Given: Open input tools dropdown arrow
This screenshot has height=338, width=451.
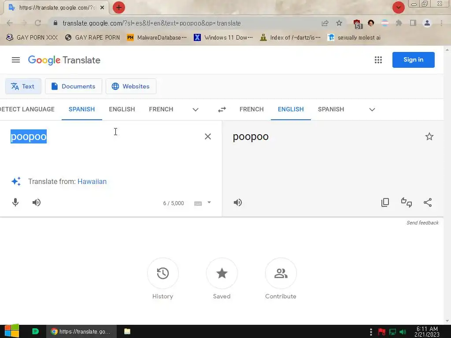Looking at the screenshot, I should [x=209, y=202].
